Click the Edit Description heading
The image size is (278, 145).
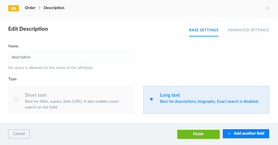click(28, 29)
